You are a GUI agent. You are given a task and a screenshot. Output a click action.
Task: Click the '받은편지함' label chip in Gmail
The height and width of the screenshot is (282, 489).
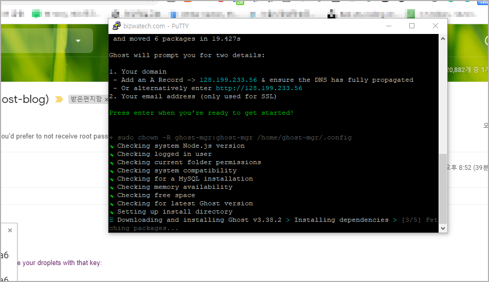[x=86, y=99]
